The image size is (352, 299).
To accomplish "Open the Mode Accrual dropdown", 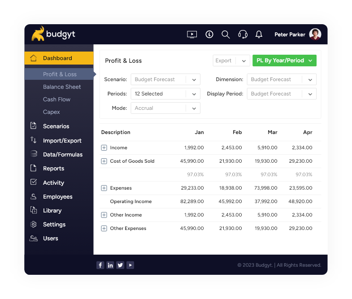I will point(165,108).
